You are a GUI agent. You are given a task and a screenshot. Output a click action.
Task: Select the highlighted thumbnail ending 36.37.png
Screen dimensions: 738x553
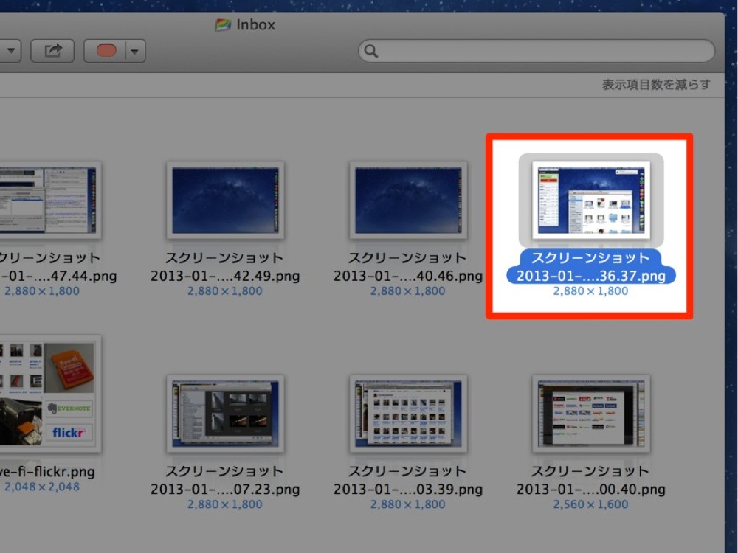[591, 201]
